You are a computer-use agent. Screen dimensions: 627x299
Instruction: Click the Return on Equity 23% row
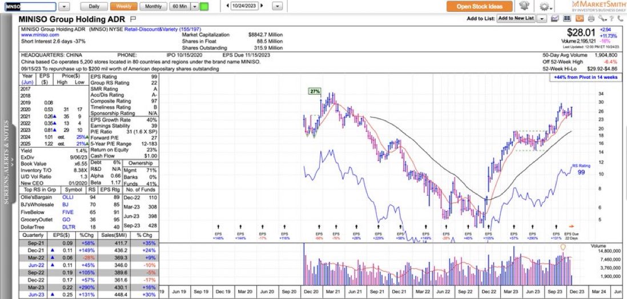coord(124,149)
